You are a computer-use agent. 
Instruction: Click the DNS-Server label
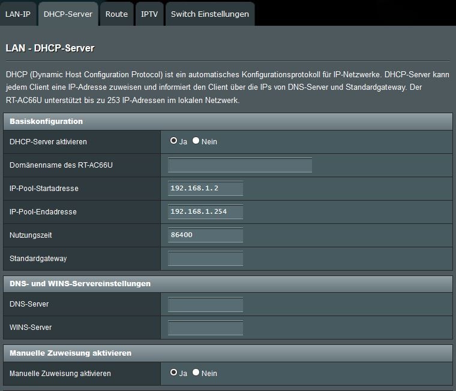click(29, 304)
